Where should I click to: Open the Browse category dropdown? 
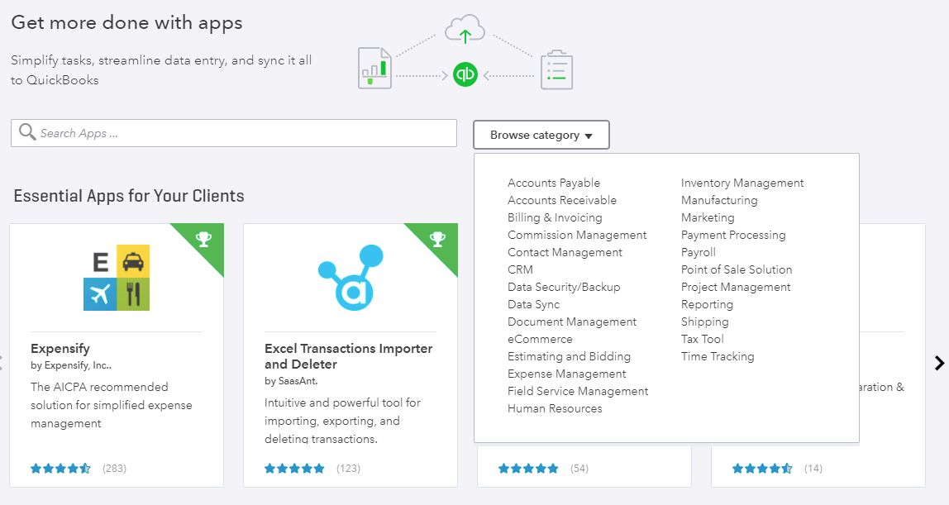click(x=541, y=135)
